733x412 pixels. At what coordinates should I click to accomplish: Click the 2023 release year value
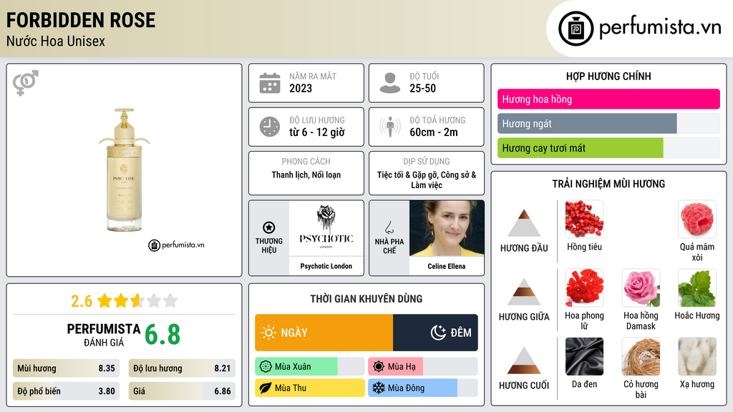tap(301, 88)
